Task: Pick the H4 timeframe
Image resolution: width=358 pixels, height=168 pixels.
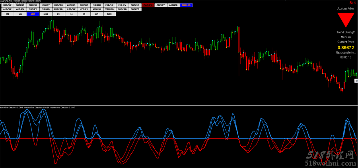Action: click(x=71, y=14)
